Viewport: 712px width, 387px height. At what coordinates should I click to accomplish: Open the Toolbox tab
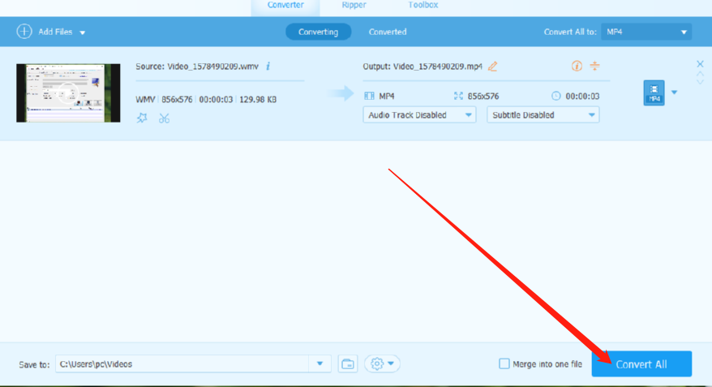[422, 5]
